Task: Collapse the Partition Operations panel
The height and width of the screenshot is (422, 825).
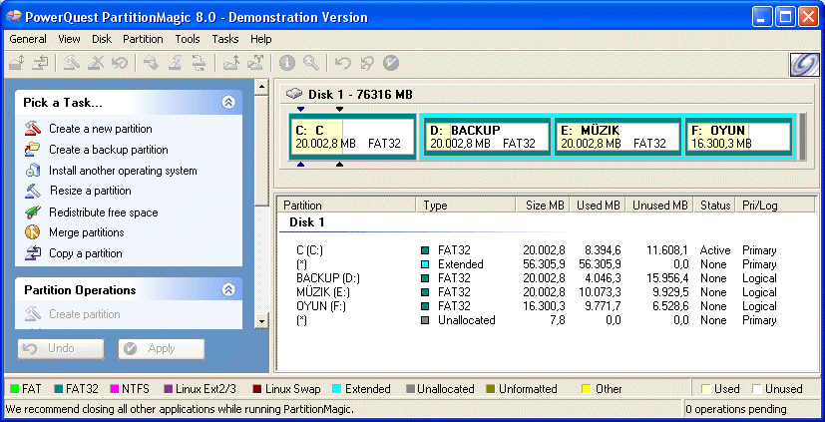Action: coord(228,290)
